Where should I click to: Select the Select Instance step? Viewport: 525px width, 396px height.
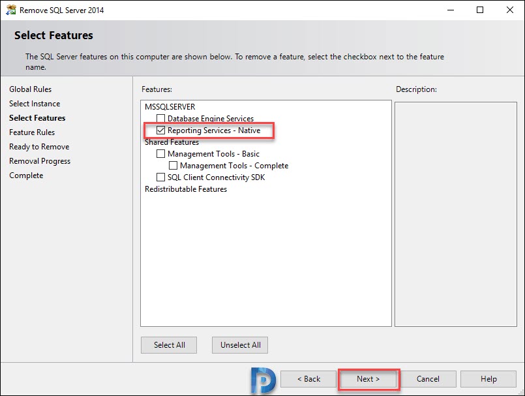click(x=35, y=104)
